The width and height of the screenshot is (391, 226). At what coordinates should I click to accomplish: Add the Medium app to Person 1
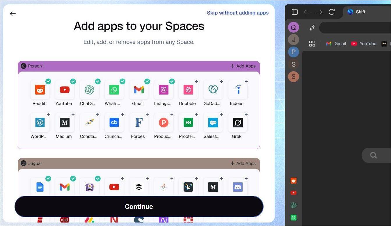73,114
